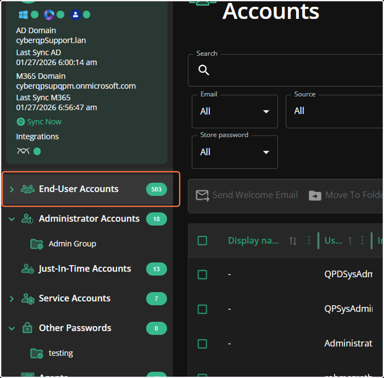Click the Microsoft 365 status icon
The height and width of the screenshot is (378, 384).
pyautogui.click(x=49, y=14)
